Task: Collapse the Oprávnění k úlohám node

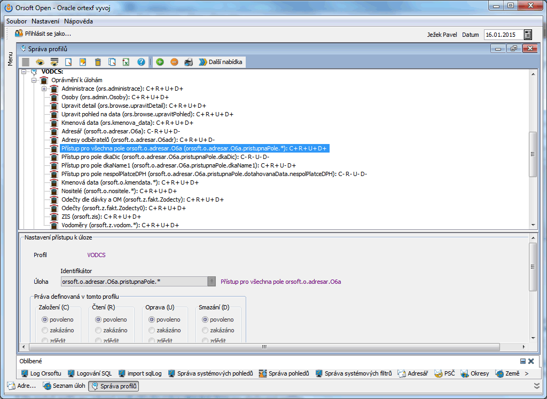Action: click(x=34, y=80)
